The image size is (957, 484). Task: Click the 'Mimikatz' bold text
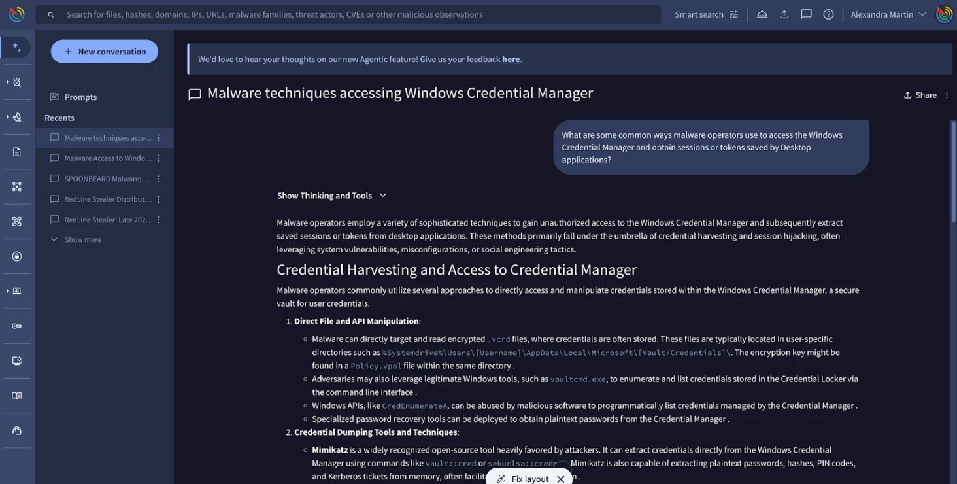coord(330,450)
